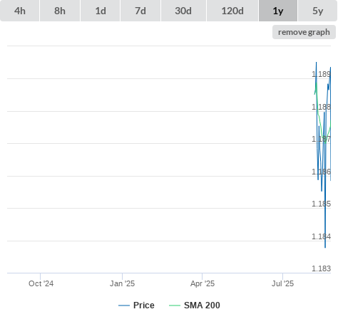Screen dimensions: 338x324
Task: Click the Oct '24 axis label
Action: click(41, 283)
